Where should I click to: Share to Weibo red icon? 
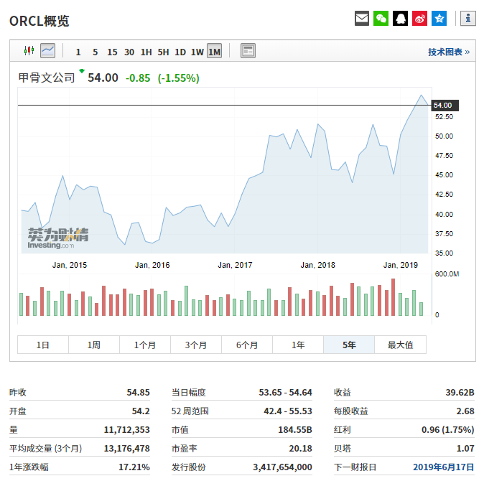pyautogui.click(x=420, y=19)
